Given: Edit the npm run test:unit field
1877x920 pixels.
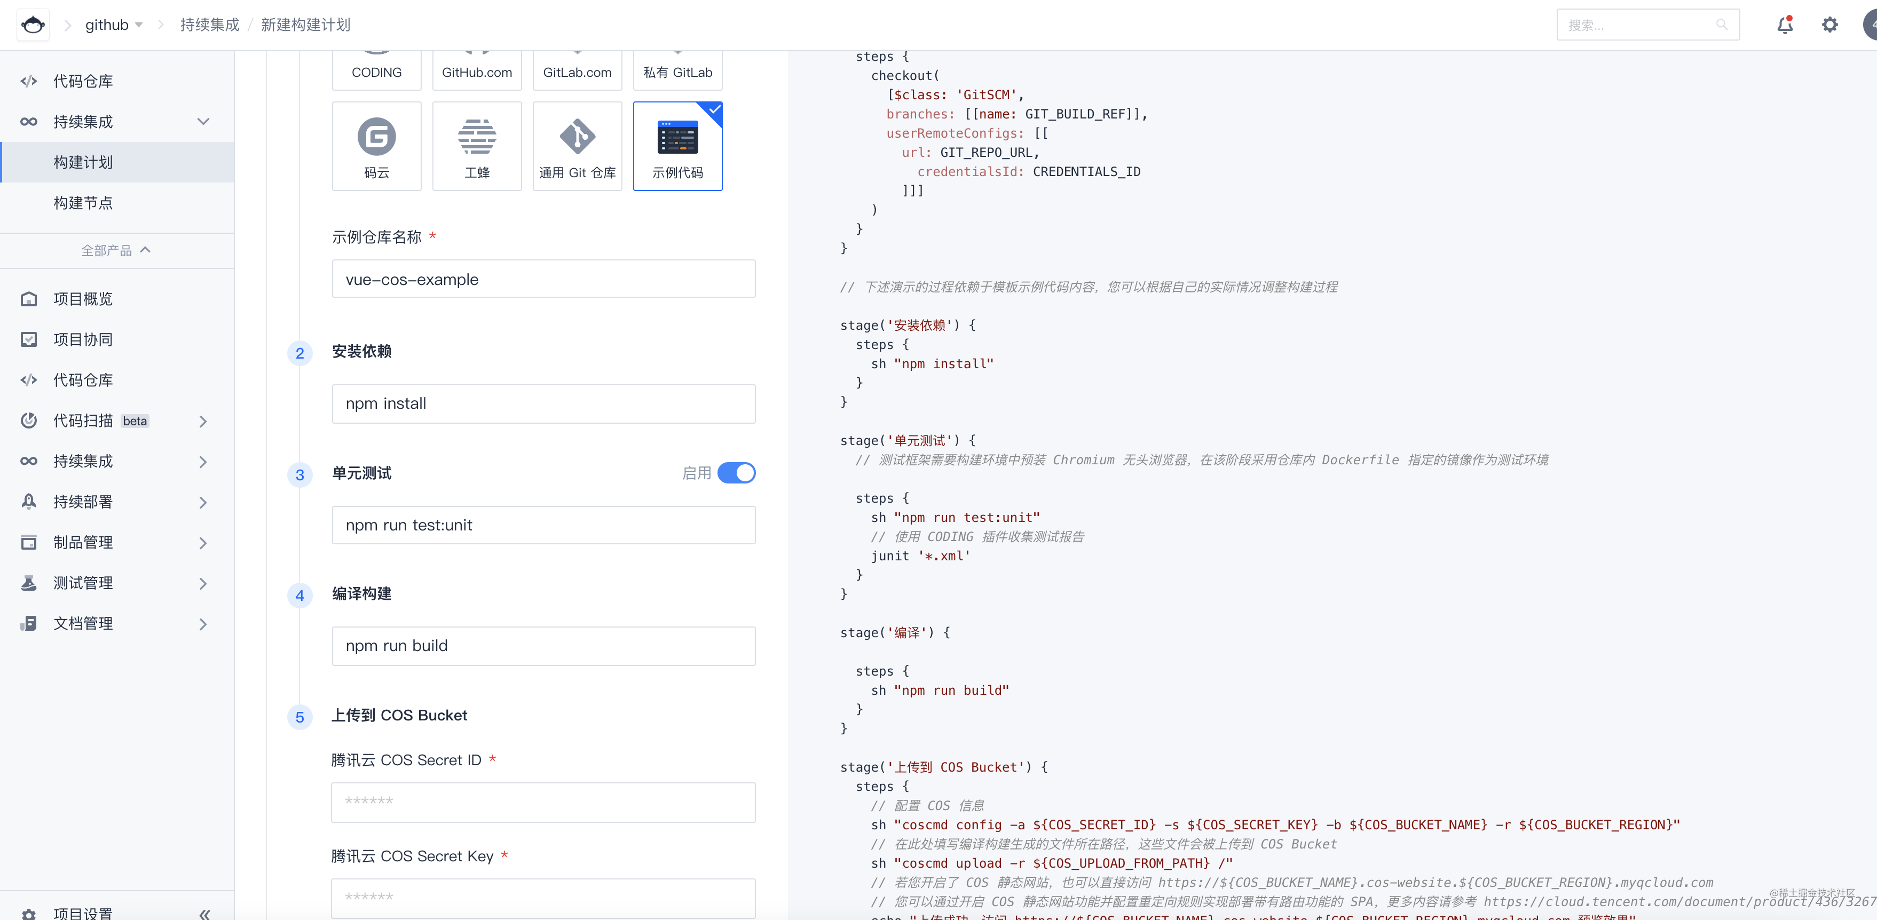Looking at the screenshot, I should tap(543, 525).
